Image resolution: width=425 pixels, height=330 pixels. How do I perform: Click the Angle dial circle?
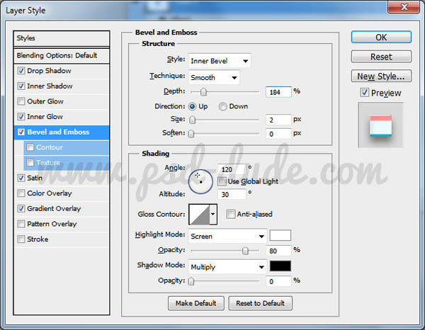[x=201, y=182]
